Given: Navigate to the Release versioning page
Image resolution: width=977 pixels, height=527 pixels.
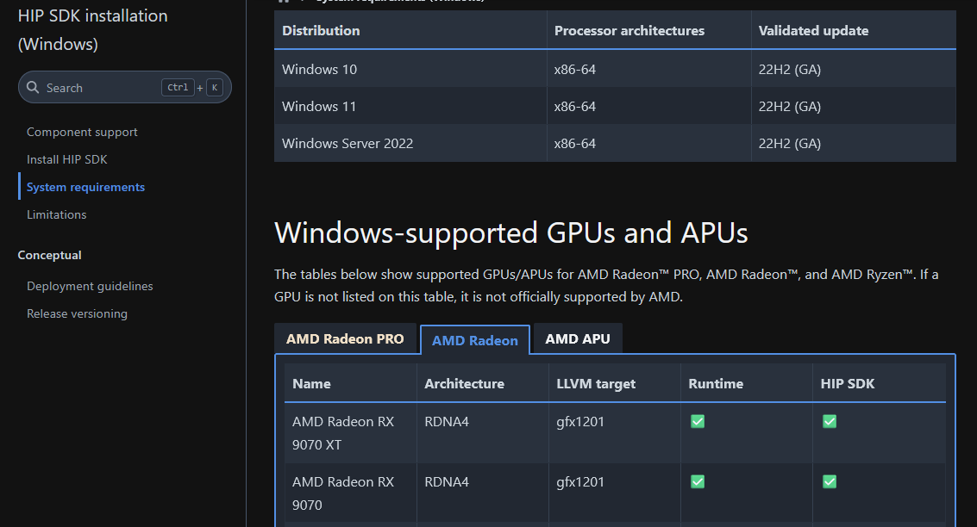Looking at the screenshot, I should click(77, 313).
